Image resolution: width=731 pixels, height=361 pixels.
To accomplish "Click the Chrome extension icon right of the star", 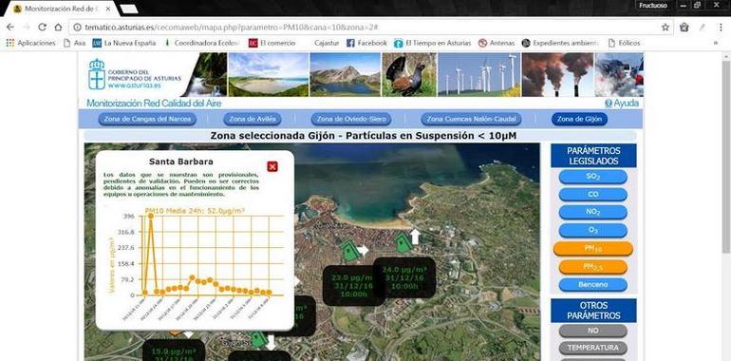I will click(x=684, y=28).
